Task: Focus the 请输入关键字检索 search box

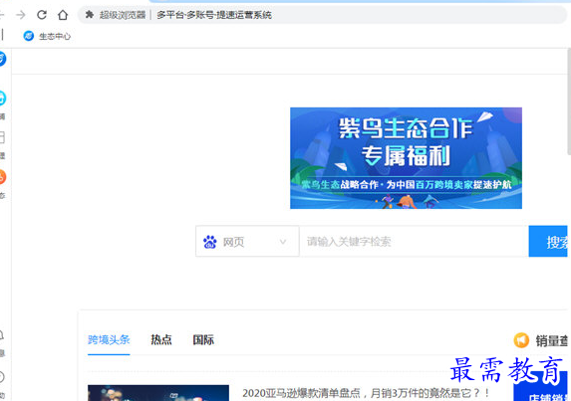Action: [414, 242]
